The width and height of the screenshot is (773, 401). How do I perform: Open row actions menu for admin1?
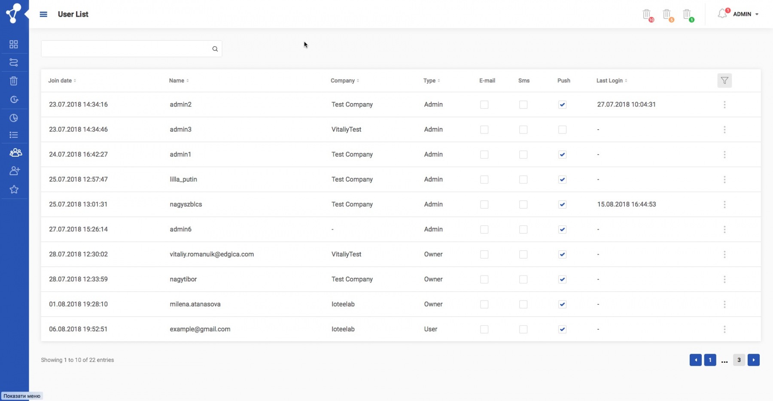(724, 155)
